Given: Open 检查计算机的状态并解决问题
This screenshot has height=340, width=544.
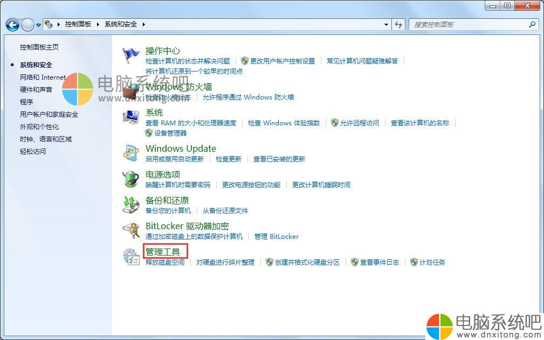Looking at the screenshot, I should pos(188,61).
